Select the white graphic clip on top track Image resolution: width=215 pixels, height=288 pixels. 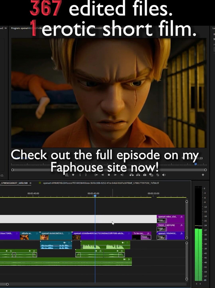coord(78,219)
